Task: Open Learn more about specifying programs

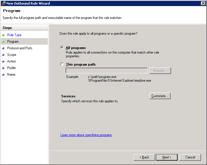Action: (86, 135)
